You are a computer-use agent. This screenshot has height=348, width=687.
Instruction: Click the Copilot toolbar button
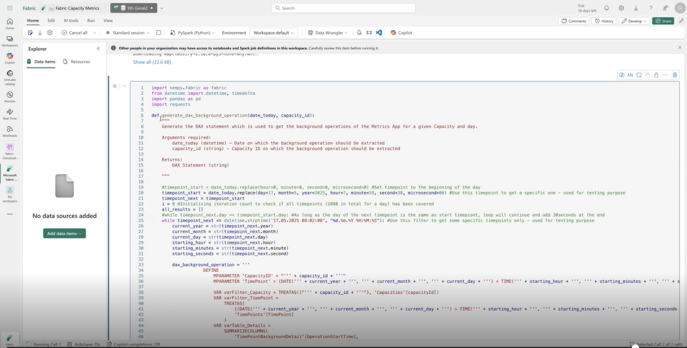tap(401, 33)
